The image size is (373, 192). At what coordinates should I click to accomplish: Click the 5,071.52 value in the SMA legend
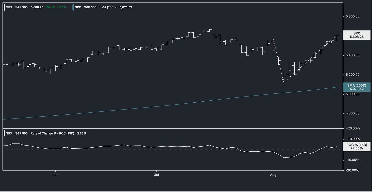[x=126, y=7]
